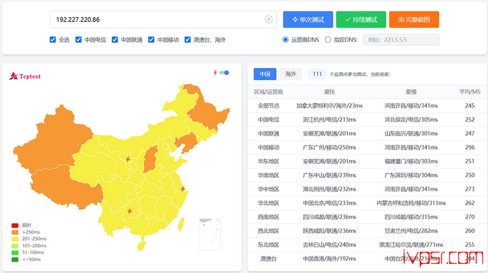The width and height of the screenshot is (488, 273).
Task: Click 中国香港/海外/192ms cell
Action: pyautogui.click(x=329, y=259)
